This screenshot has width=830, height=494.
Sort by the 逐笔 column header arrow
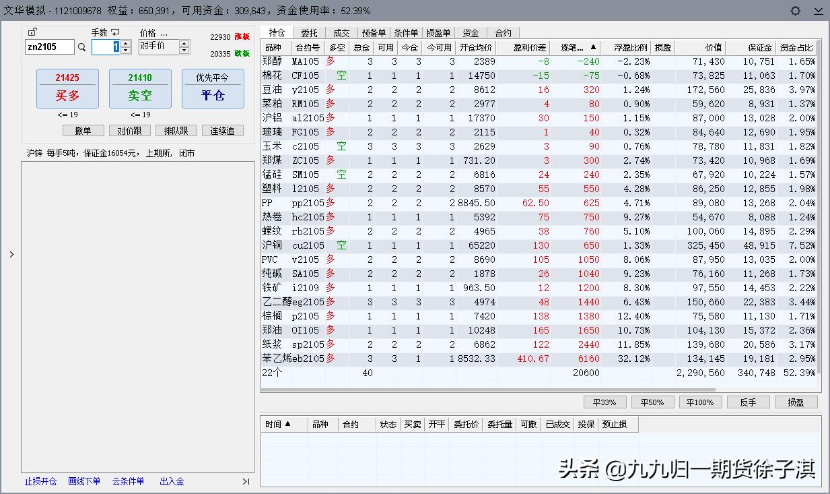click(x=593, y=47)
